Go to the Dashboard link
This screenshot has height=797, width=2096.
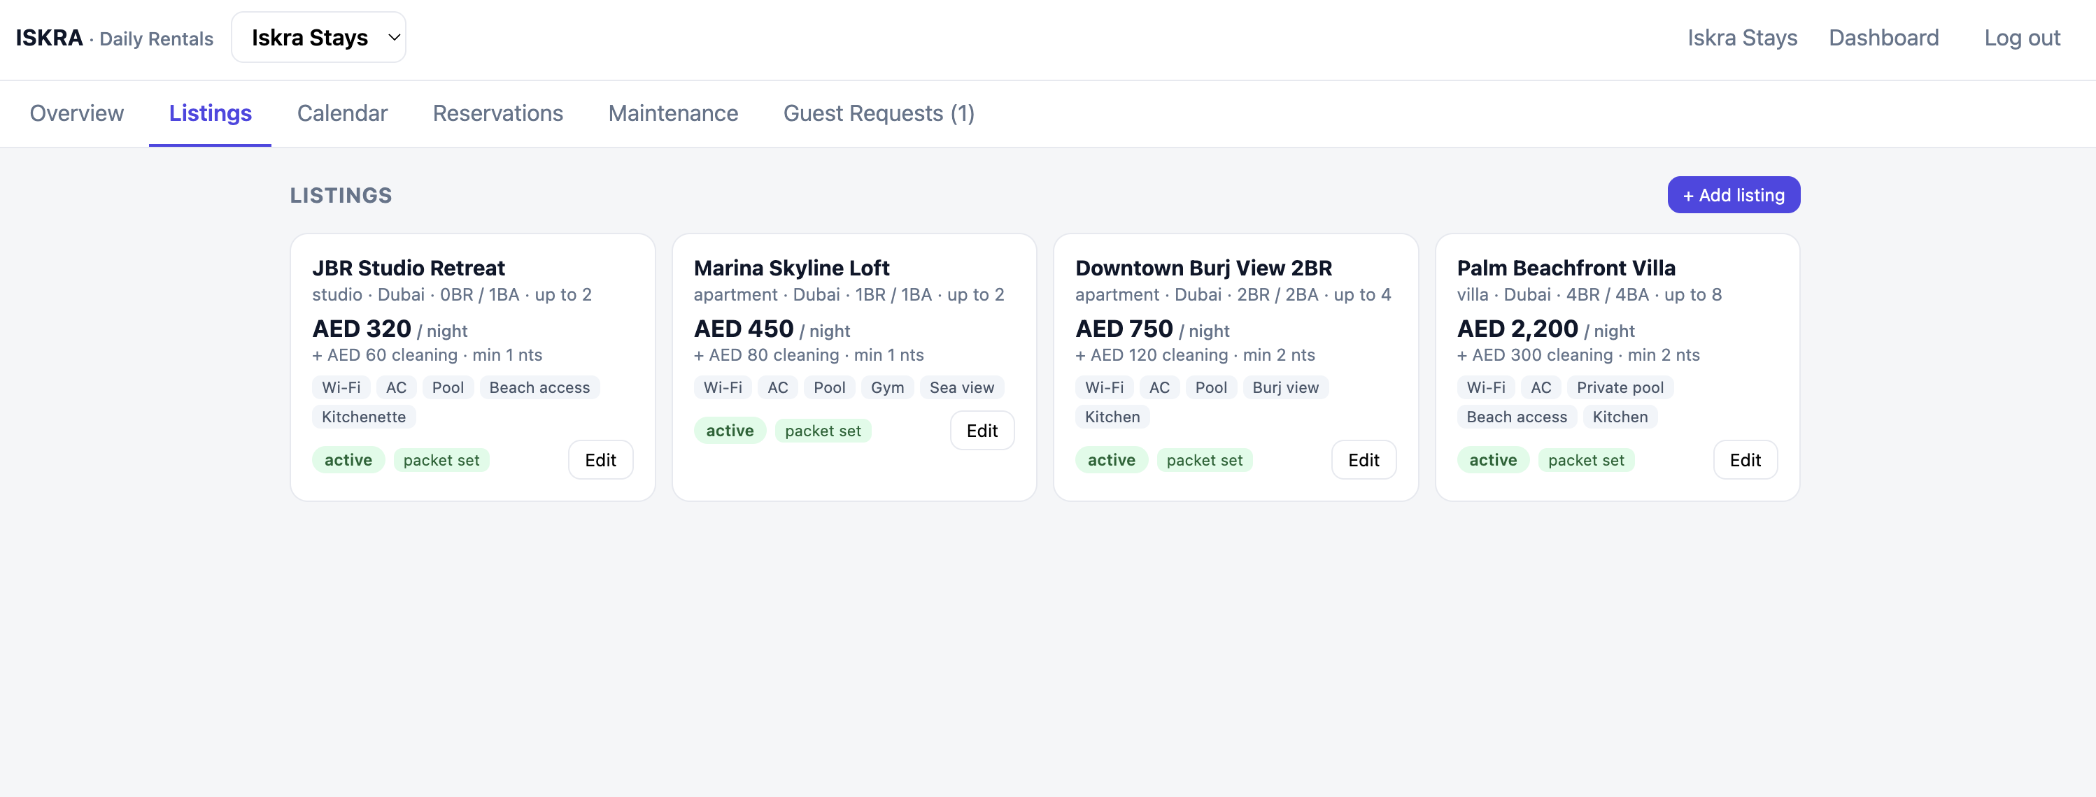1883,38
